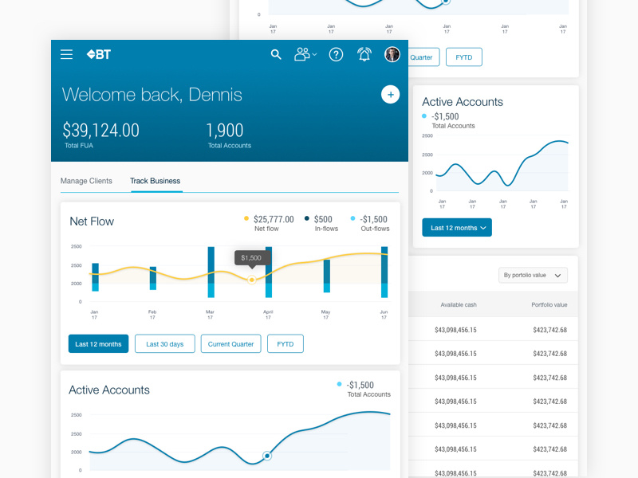
Task: Select the Last 30 days filter
Action: [164, 343]
